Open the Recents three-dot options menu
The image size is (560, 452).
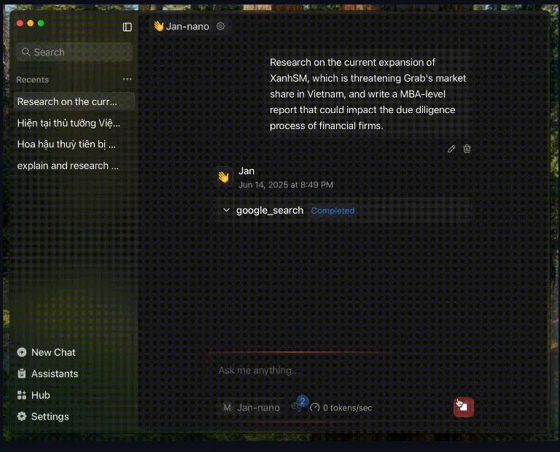click(x=128, y=79)
